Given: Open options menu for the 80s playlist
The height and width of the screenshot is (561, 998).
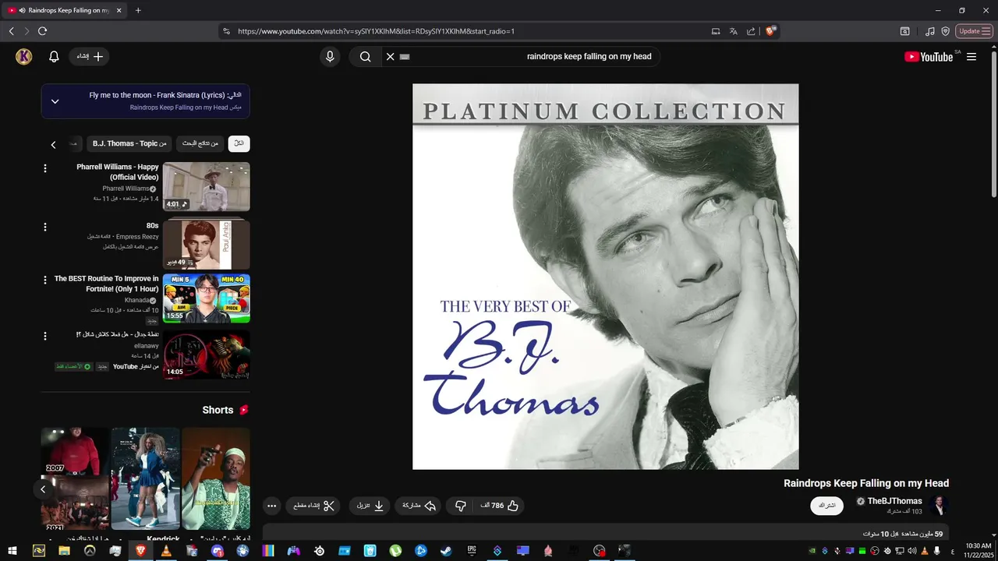Looking at the screenshot, I should click(x=45, y=227).
